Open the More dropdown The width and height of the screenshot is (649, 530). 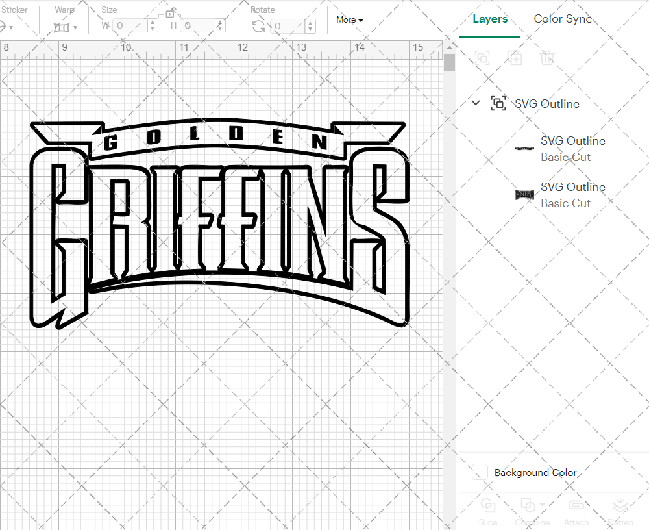click(349, 19)
